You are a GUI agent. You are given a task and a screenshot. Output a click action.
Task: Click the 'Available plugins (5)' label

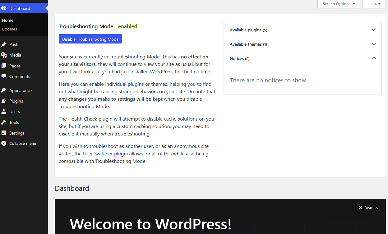pyautogui.click(x=248, y=30)
